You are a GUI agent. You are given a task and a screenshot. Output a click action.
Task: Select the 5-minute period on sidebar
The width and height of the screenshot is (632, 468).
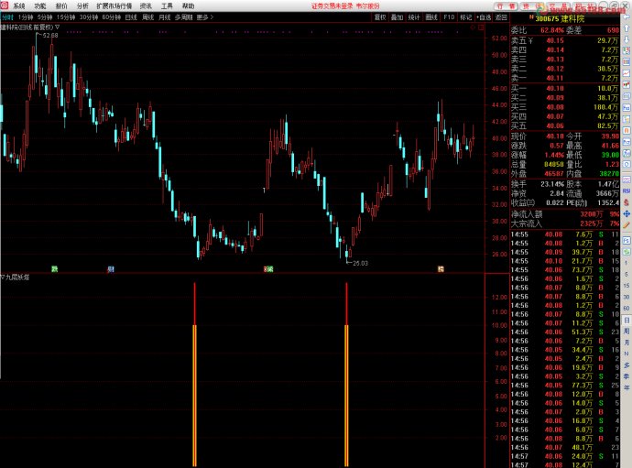(627, 274)
